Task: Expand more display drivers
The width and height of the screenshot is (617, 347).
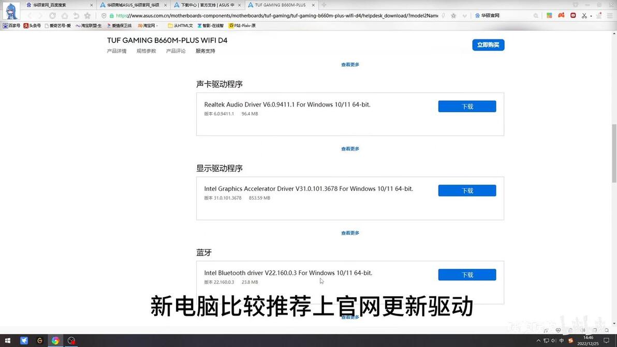Action: tap(350, 233)
